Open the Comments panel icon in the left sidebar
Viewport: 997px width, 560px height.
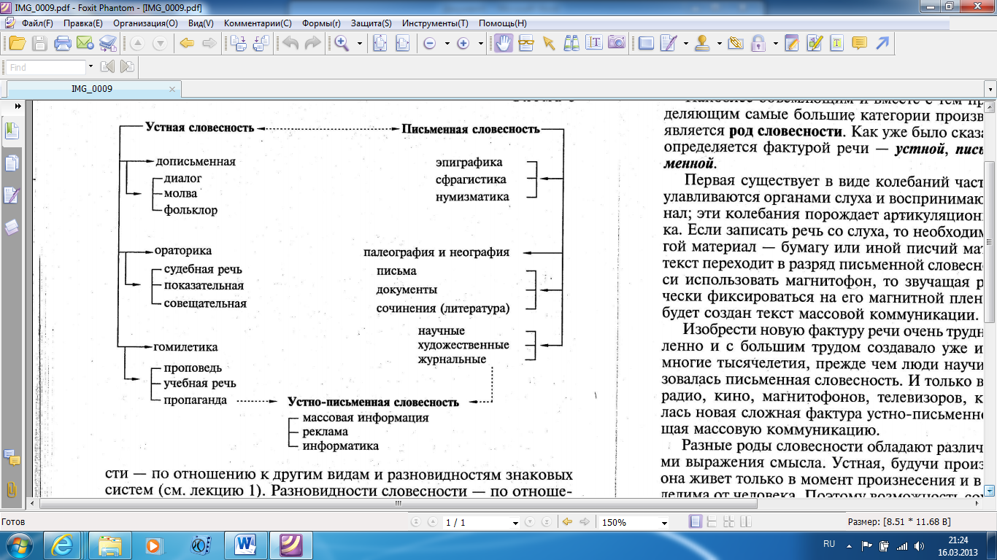(12, 459)
